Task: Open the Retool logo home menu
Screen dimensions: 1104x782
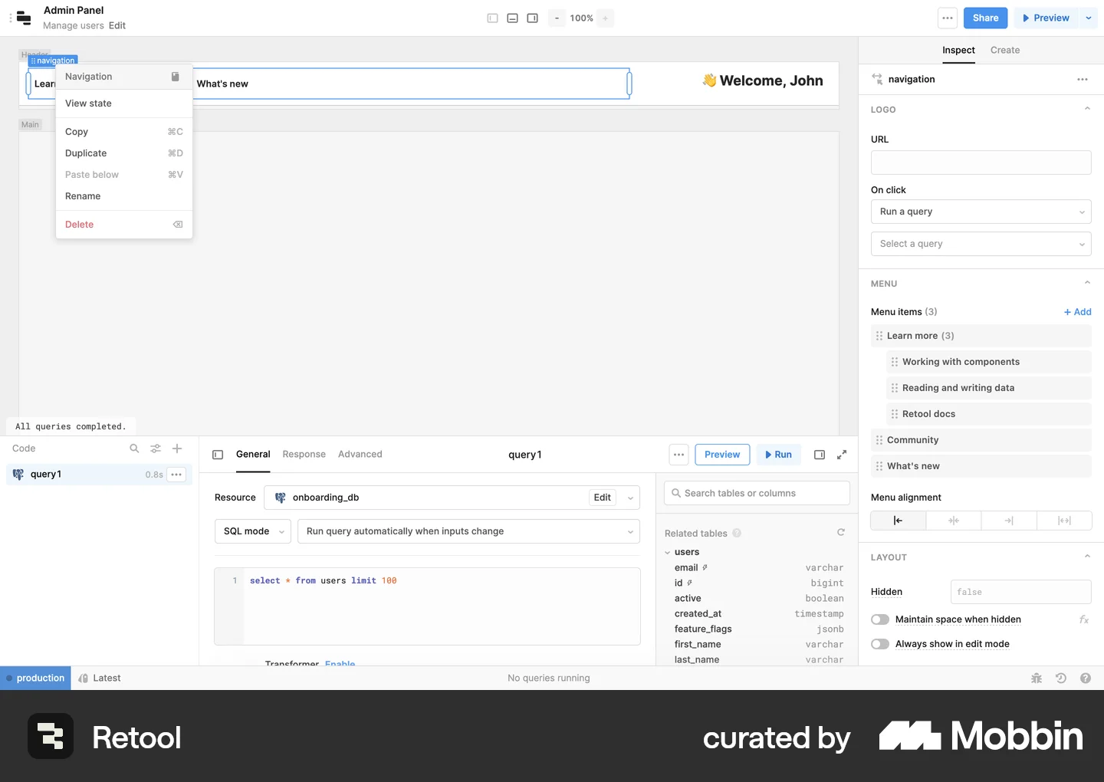Action: tap(24, 18)
